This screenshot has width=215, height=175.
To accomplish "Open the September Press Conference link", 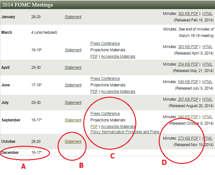I will (x=105, y=113).
